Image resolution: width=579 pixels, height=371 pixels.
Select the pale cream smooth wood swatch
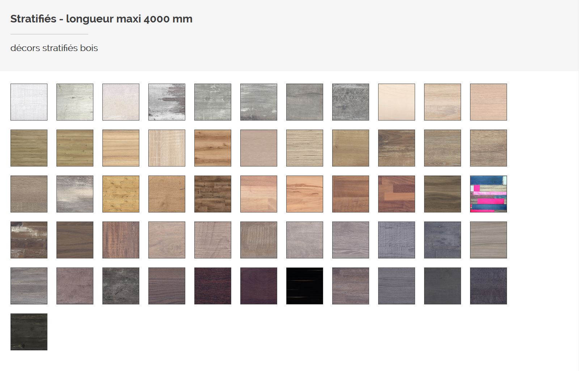tap(396, 102)
